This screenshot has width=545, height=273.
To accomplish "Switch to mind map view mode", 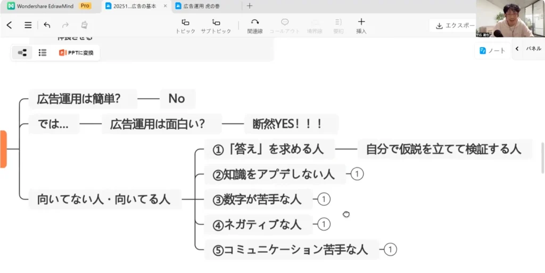I will click(x=22, y=53).
